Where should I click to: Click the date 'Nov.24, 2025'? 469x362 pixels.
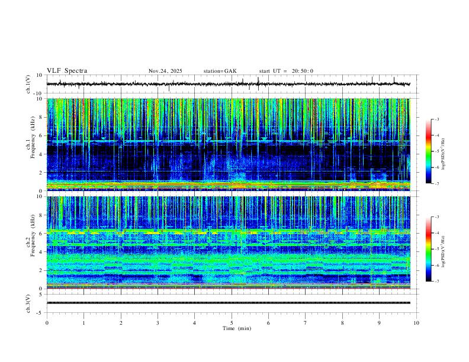coord(165,71)
